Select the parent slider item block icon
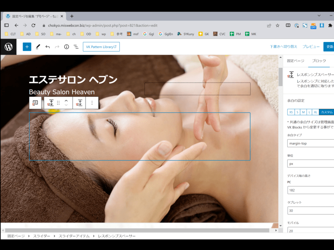This screenshot has width=334, height=250. tap(35, 103)
